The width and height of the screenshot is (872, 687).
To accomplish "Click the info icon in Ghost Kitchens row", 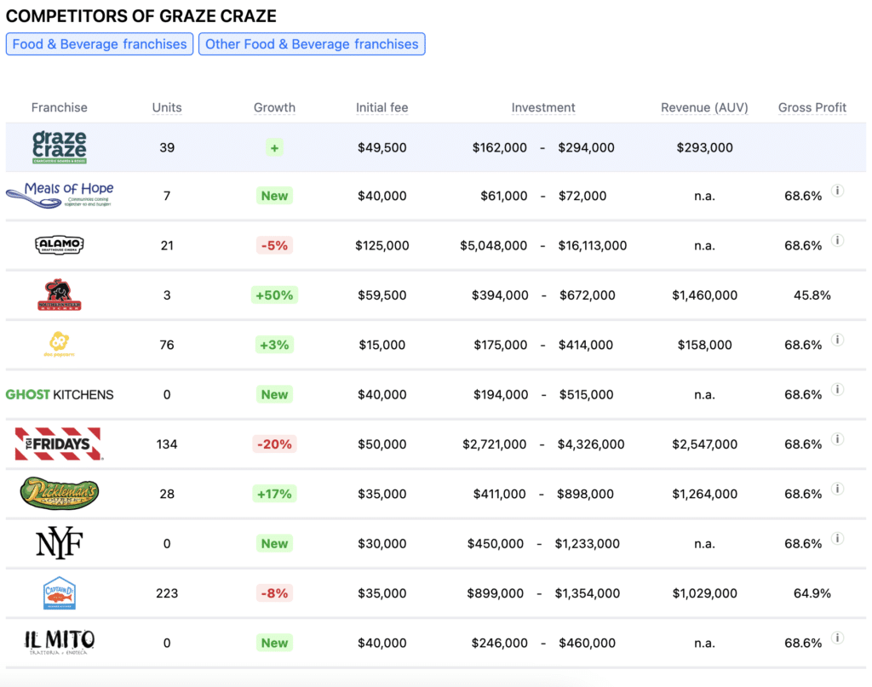I will coord(838,389).
